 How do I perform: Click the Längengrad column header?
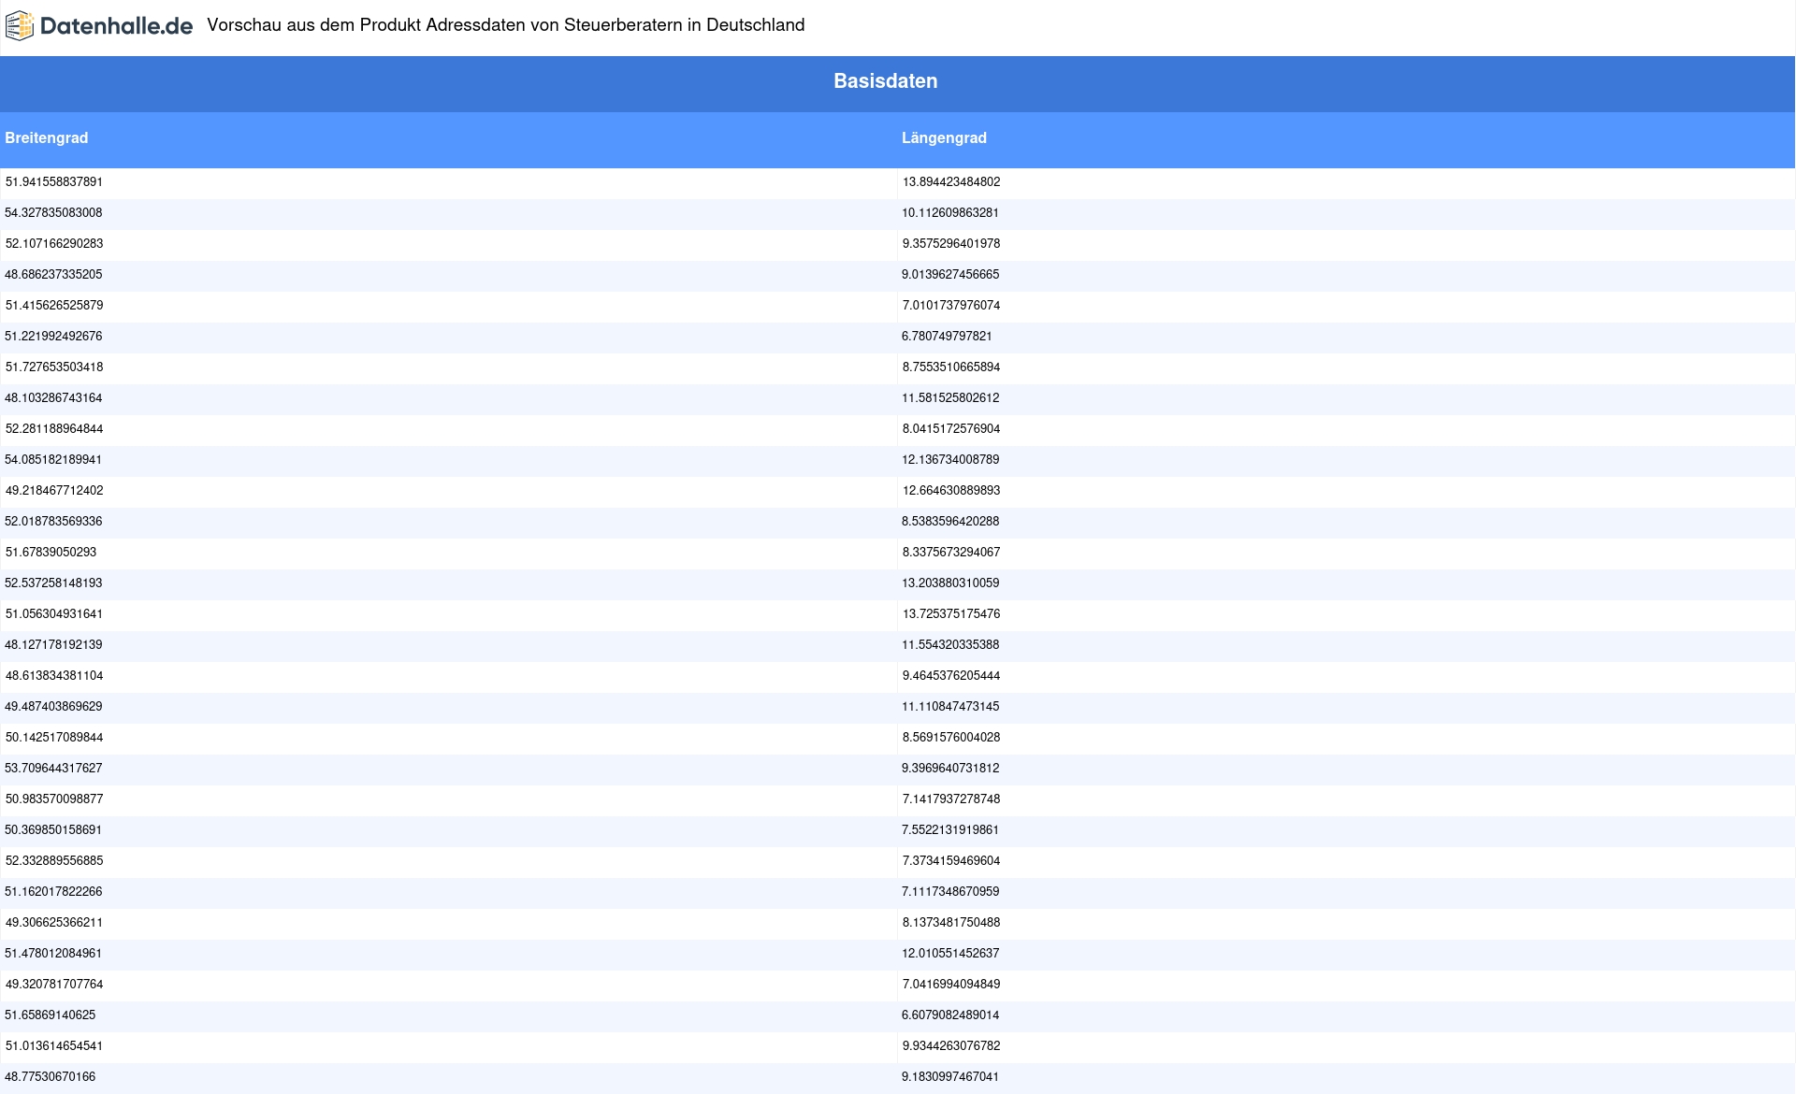click(944, 138)
